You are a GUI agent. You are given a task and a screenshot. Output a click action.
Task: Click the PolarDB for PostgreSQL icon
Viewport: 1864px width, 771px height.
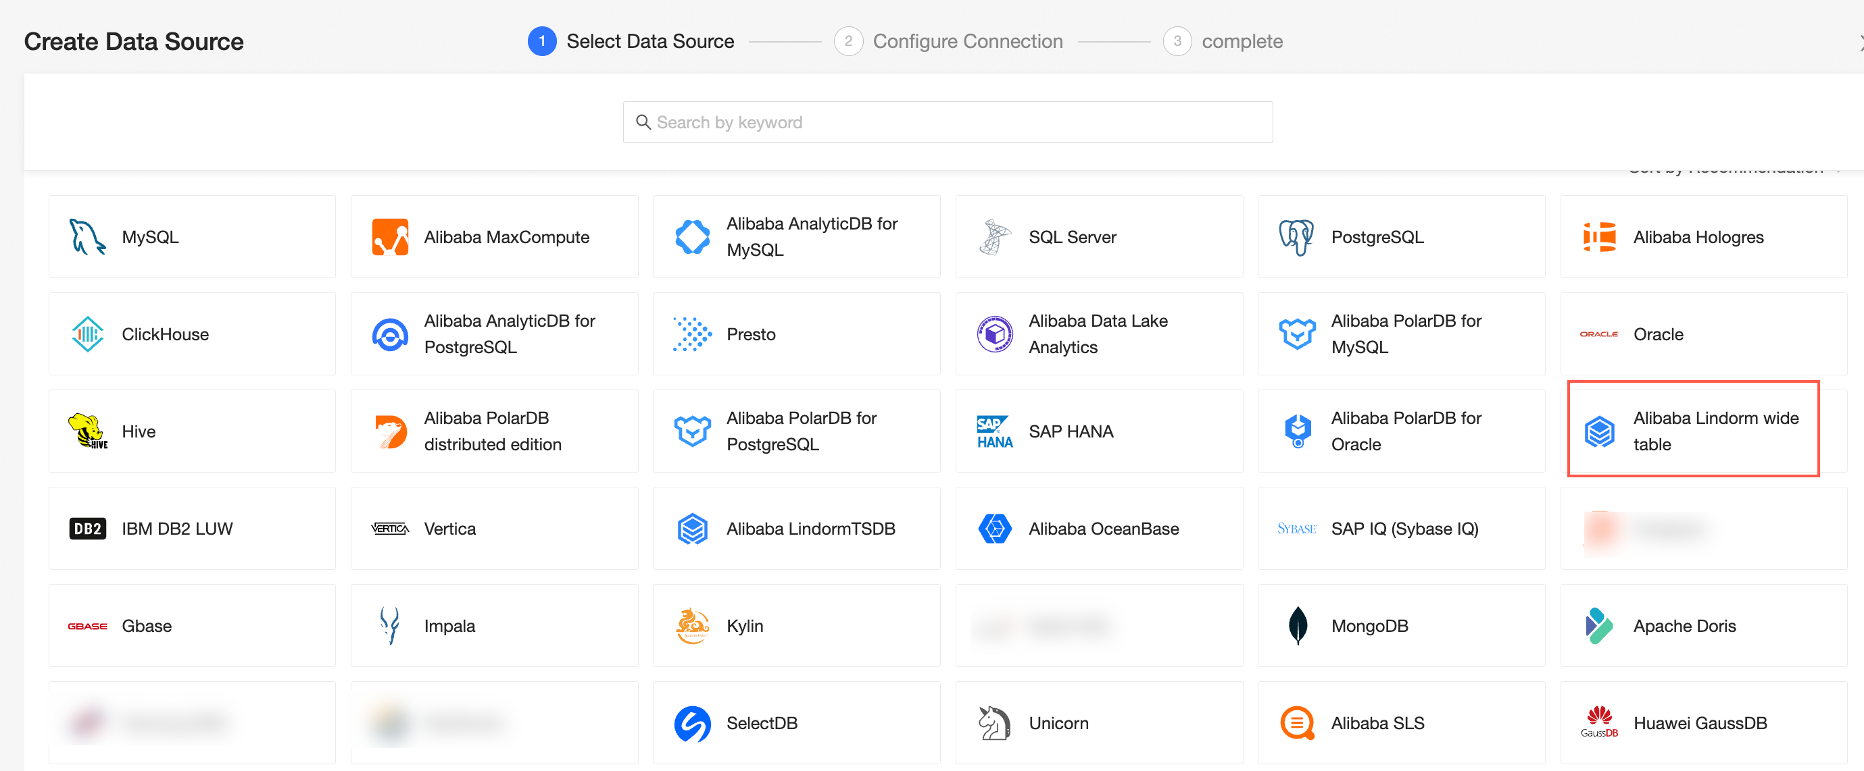point(693,431)
